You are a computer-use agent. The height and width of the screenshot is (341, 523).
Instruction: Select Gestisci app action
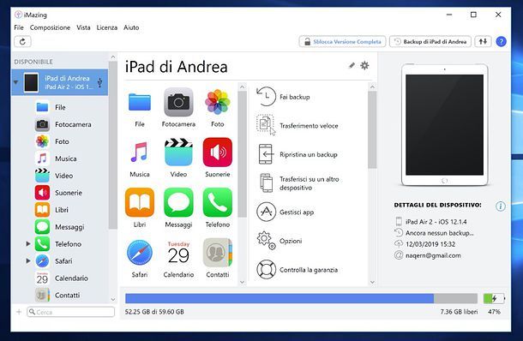286,212
